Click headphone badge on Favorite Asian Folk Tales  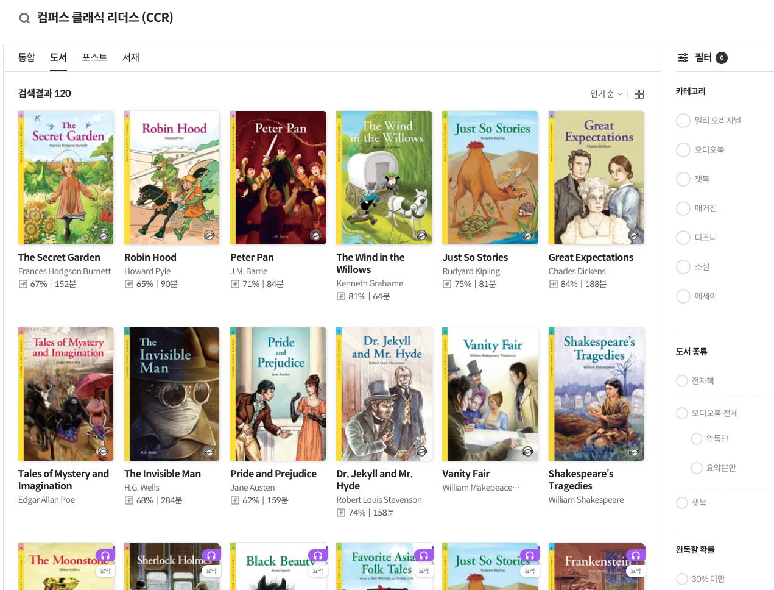click(x=424, y=555)
